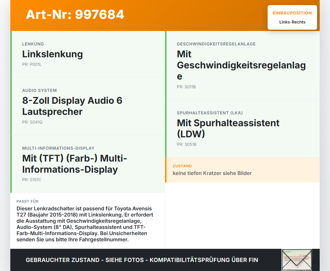330x271 pixels.
Task: Select Mit Geschwindigkeitsregelanlage value
Action: [241, 65]
